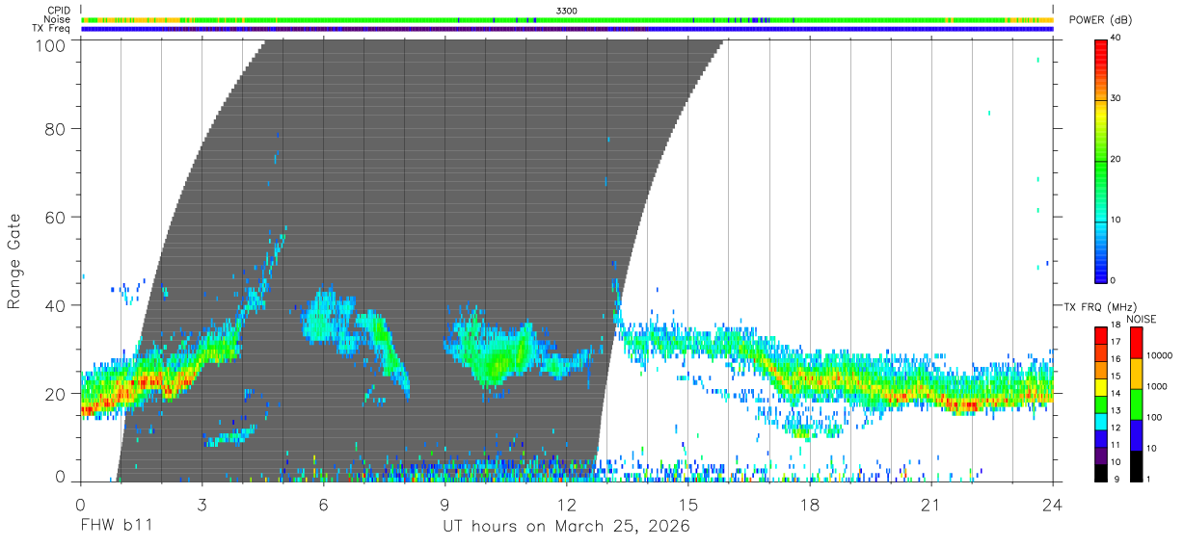Click the noise scale value "1000"
1184x546 pixels.
(1156, 387)
